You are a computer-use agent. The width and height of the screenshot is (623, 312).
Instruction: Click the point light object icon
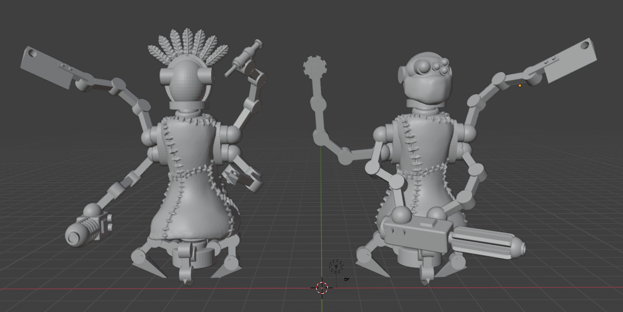click(x=336, y=266)
